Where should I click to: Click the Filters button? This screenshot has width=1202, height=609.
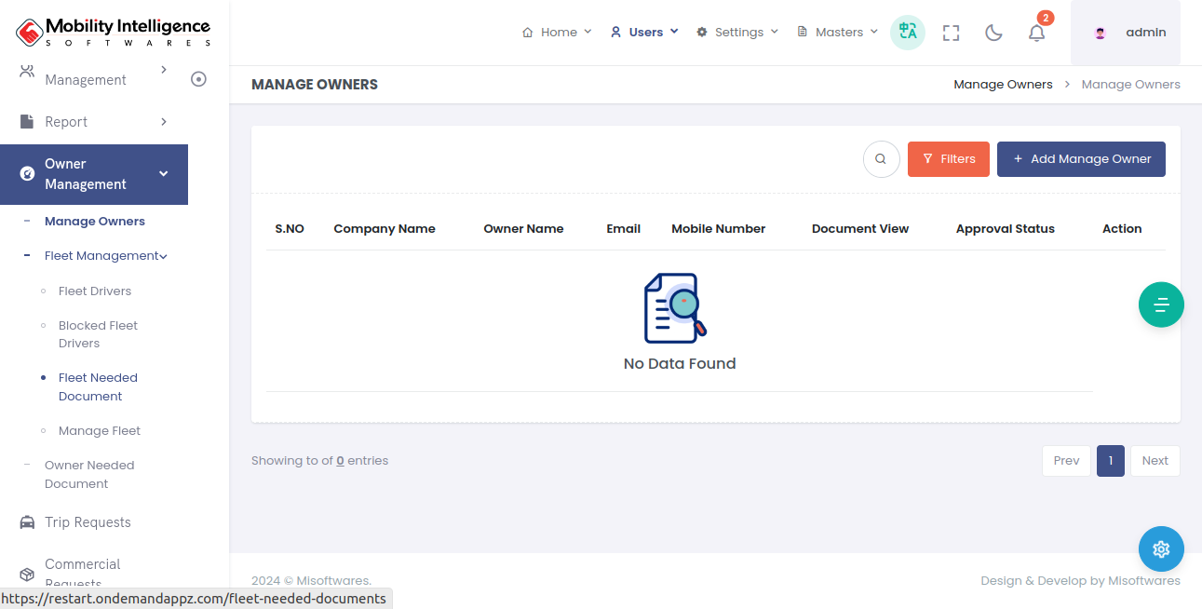948,159
